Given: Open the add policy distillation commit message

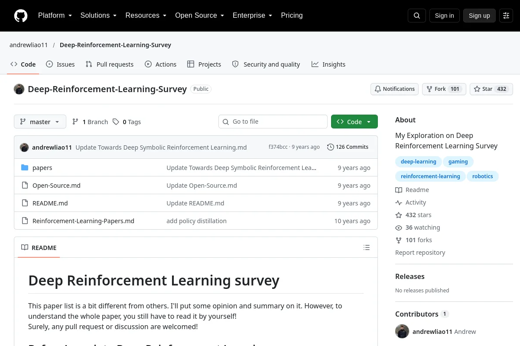Looking at the screenshot, I should click(196, 221).
